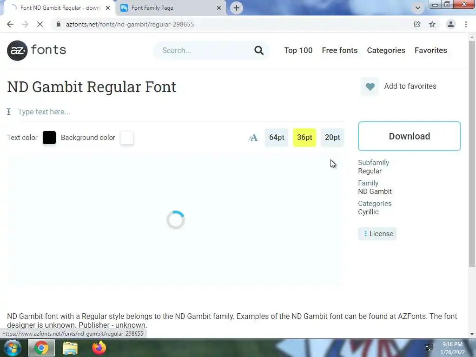Click the page vertical scrollbar
The height and width of the screenshot is (357, 476).
pos(472,154)
